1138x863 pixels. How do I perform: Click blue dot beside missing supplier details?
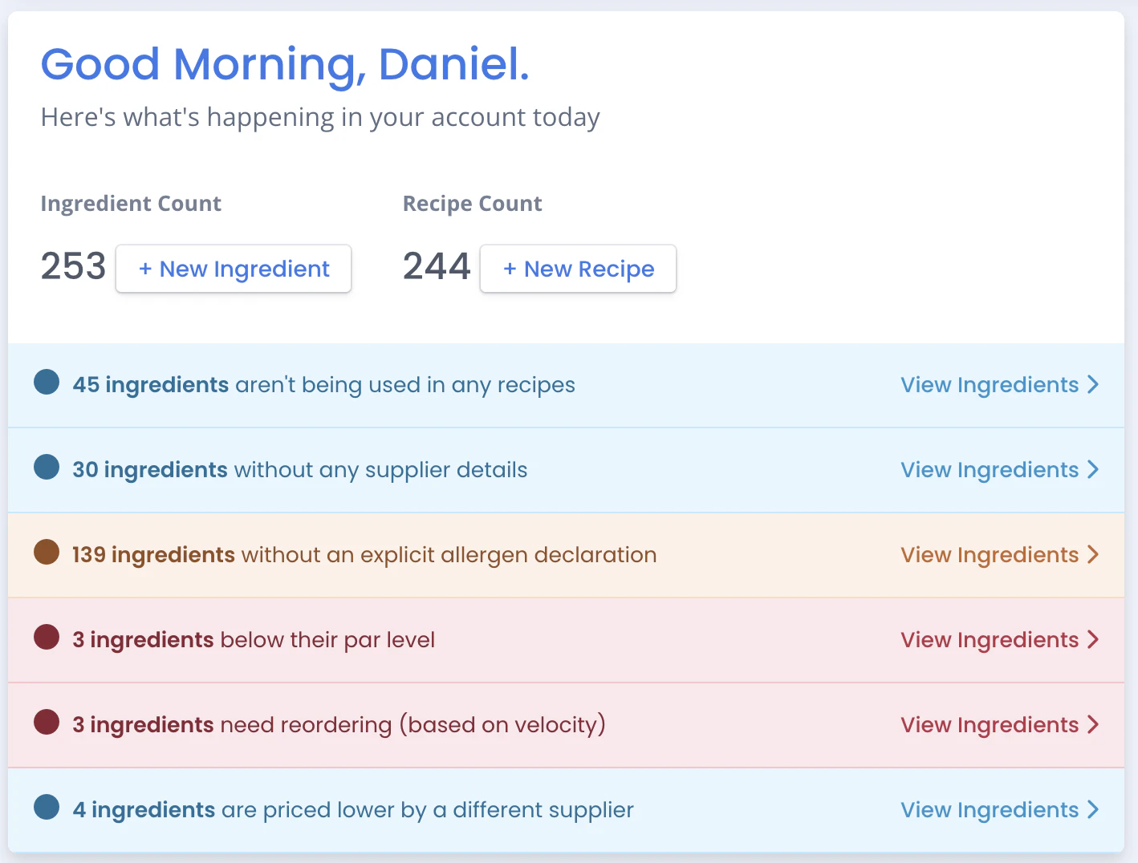point(47,468)
